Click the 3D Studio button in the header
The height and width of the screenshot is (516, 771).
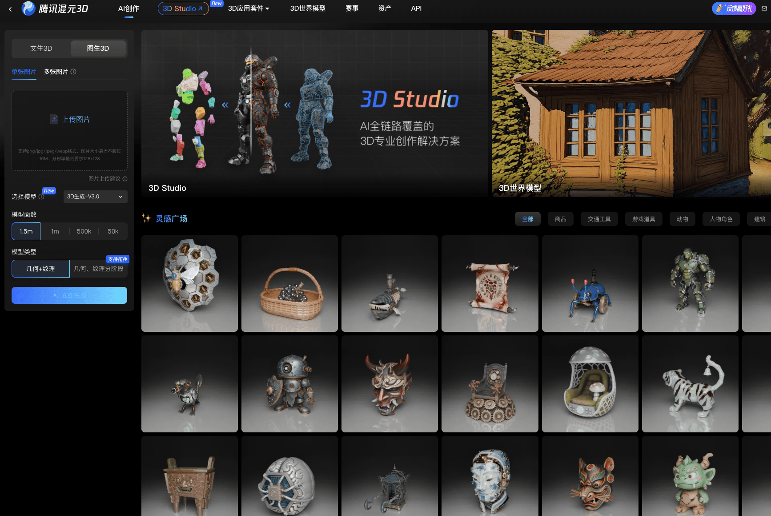pos(183,8)
